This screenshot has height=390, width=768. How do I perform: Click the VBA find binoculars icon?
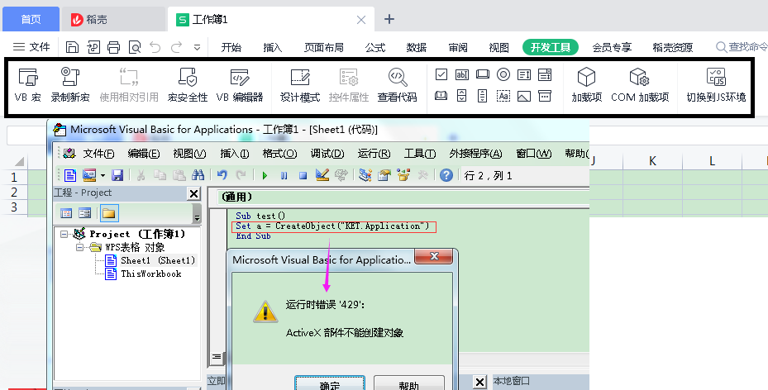[x=198, y=174]
